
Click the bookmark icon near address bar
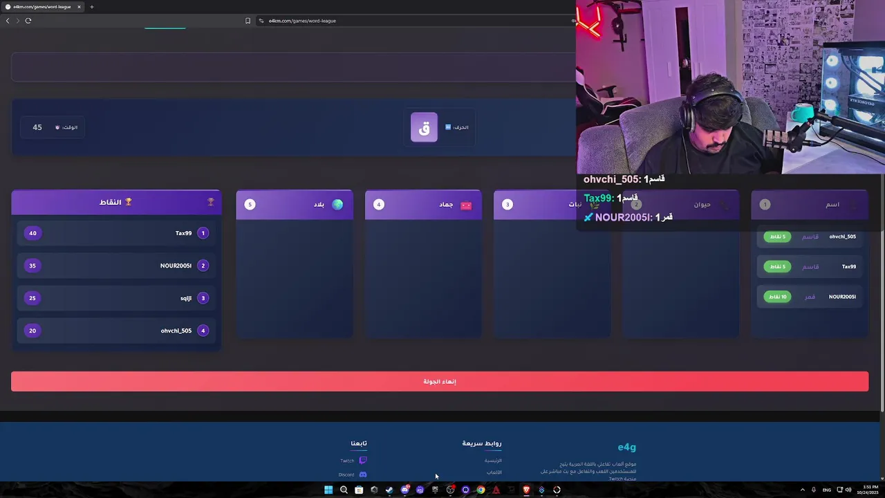coord(248,21)
